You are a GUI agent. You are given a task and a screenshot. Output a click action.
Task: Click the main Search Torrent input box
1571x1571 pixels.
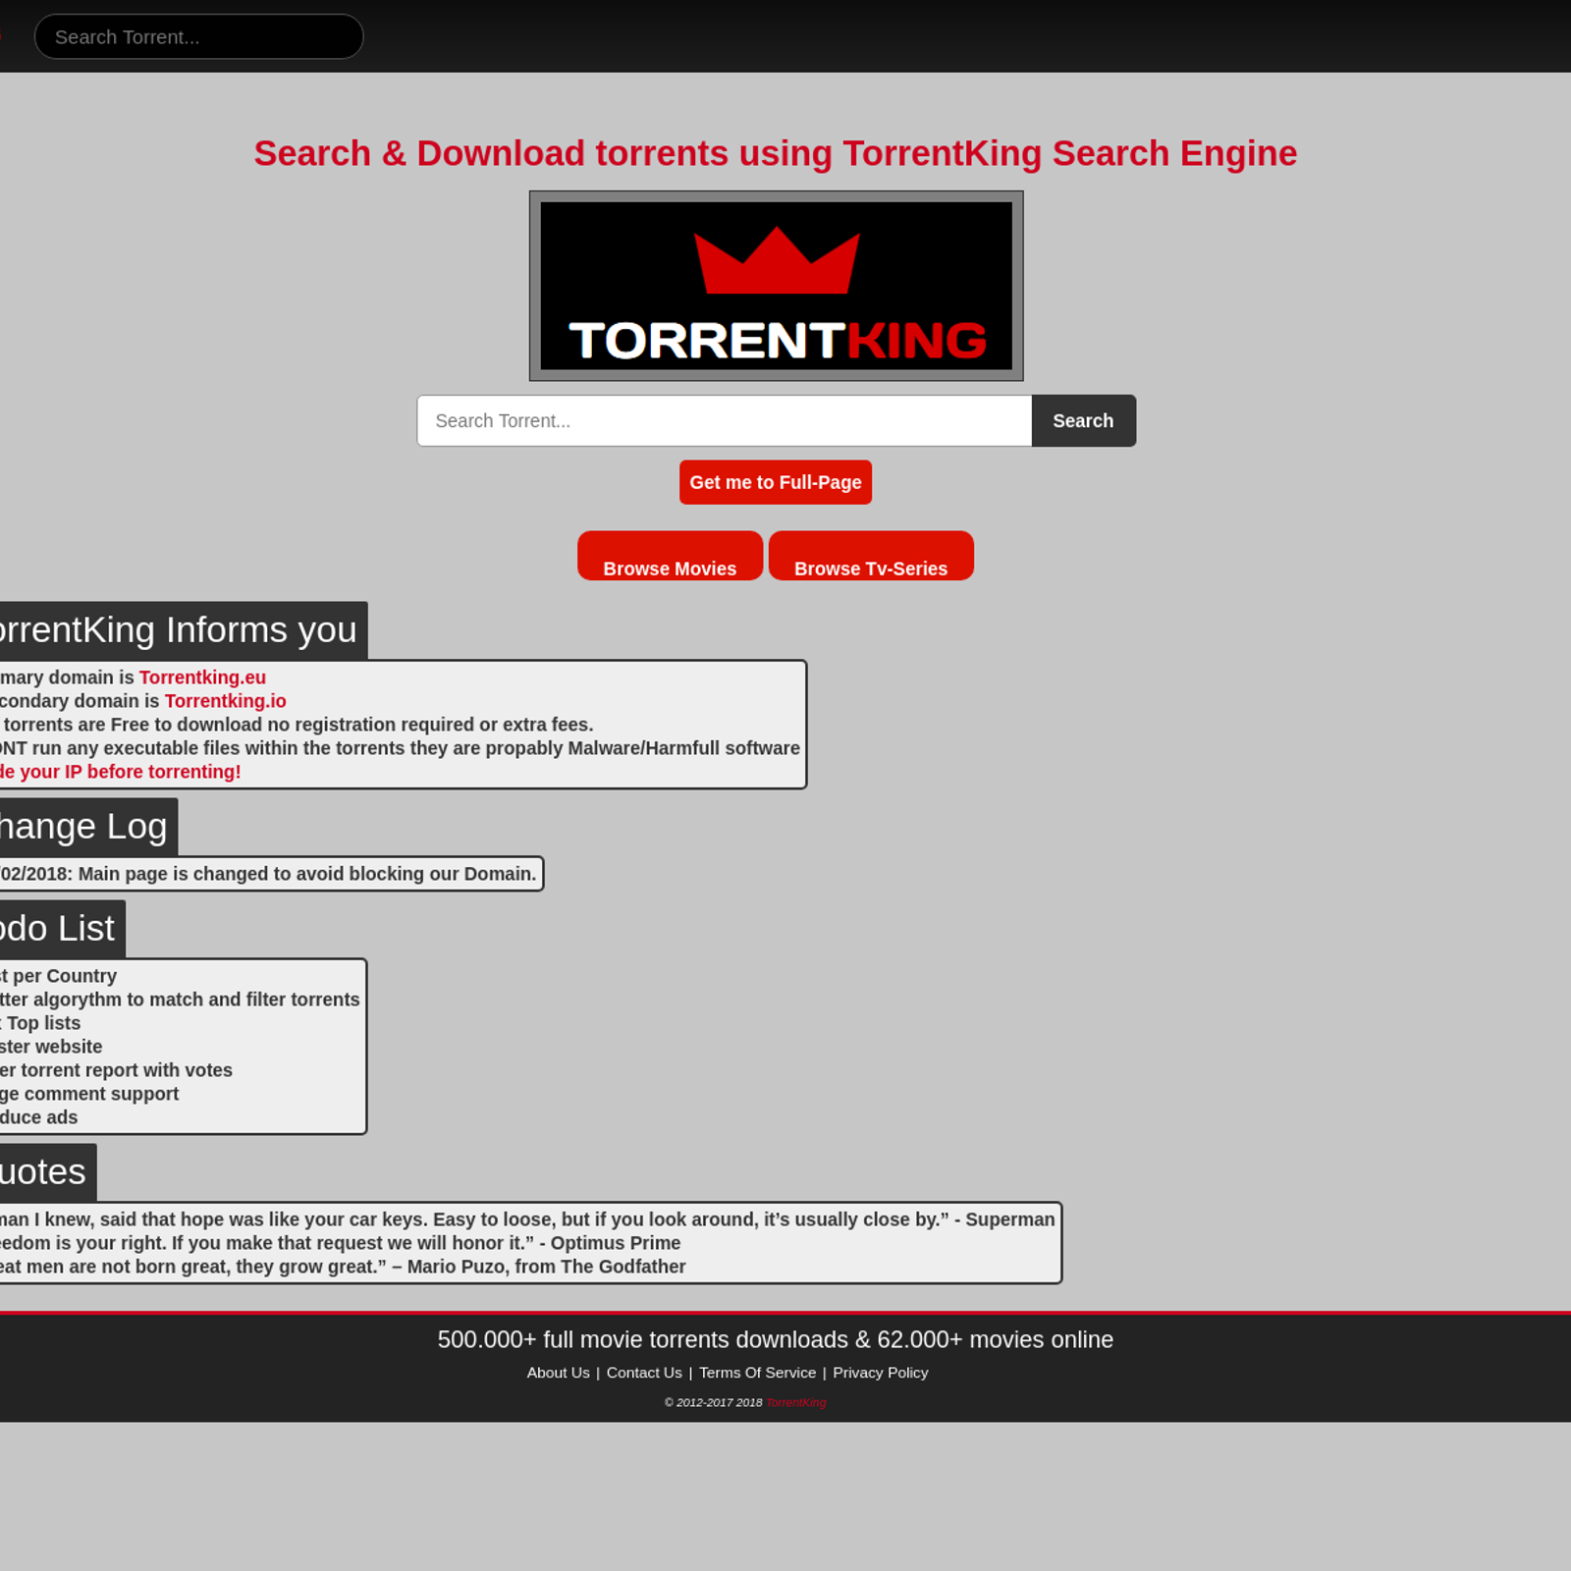(x=724, y=420)
